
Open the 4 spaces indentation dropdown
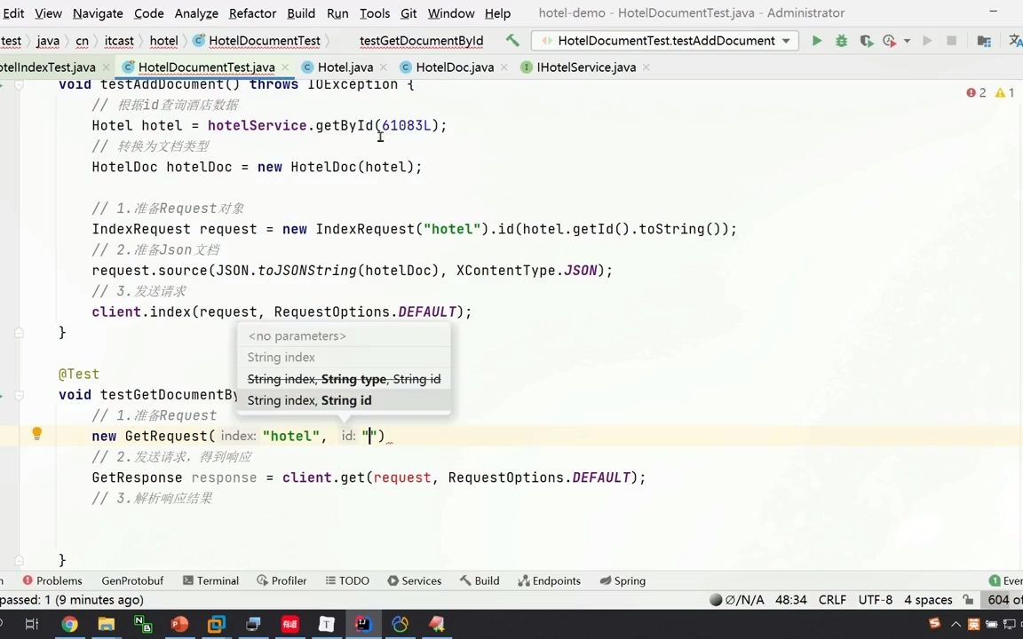pos(928,600)
